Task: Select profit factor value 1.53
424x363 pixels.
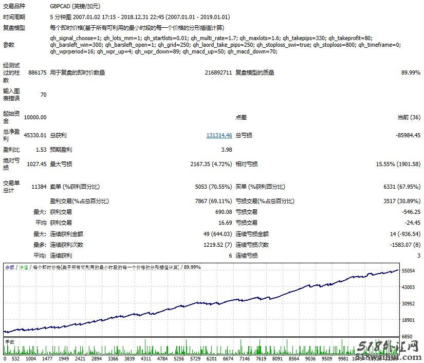Action: tap(41, 150)
